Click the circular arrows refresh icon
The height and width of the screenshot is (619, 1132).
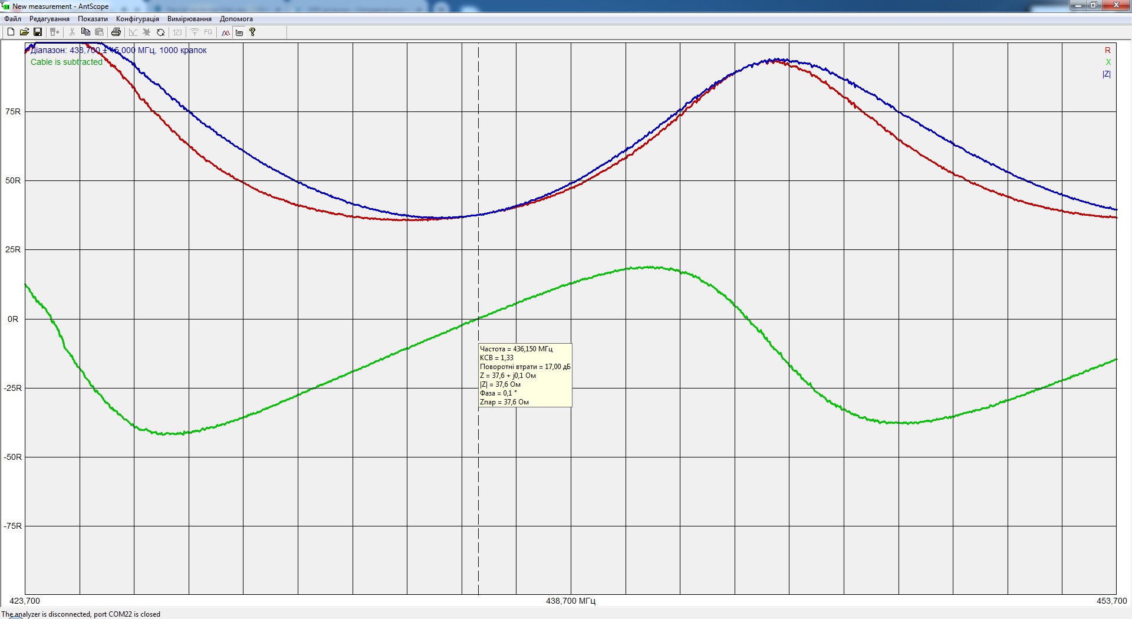(160, 32)
